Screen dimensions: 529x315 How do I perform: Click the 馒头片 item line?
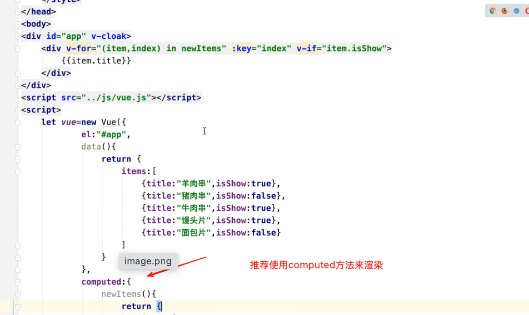(x=211, y=220)
